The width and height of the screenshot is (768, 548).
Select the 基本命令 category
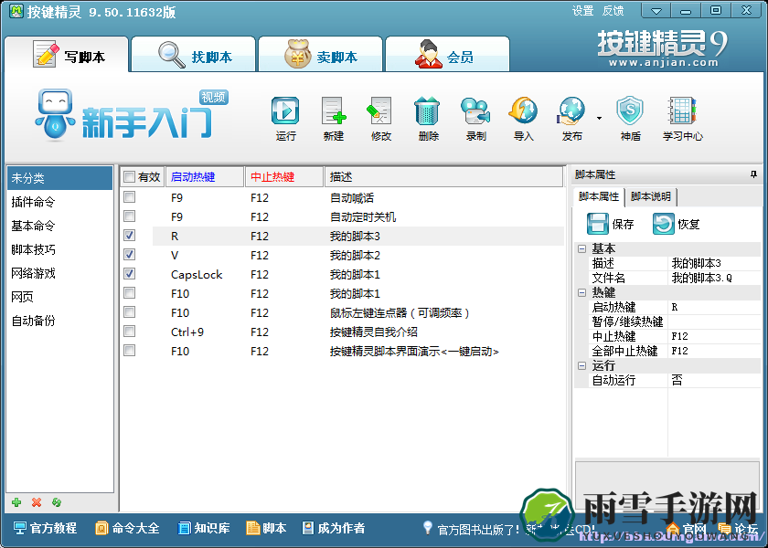(x=59, y=226)
